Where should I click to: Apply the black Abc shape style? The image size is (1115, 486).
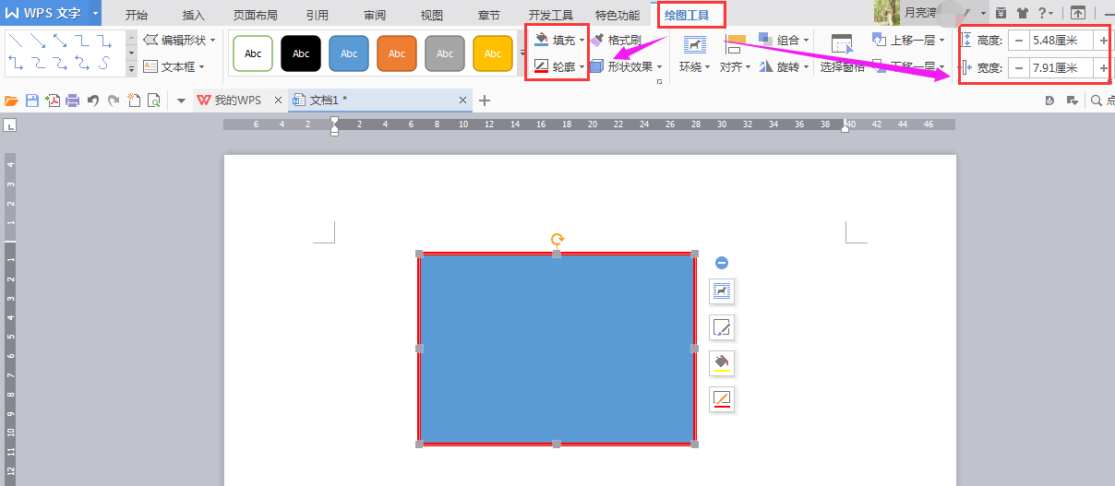pyautogui.click(x=301, y=53)
